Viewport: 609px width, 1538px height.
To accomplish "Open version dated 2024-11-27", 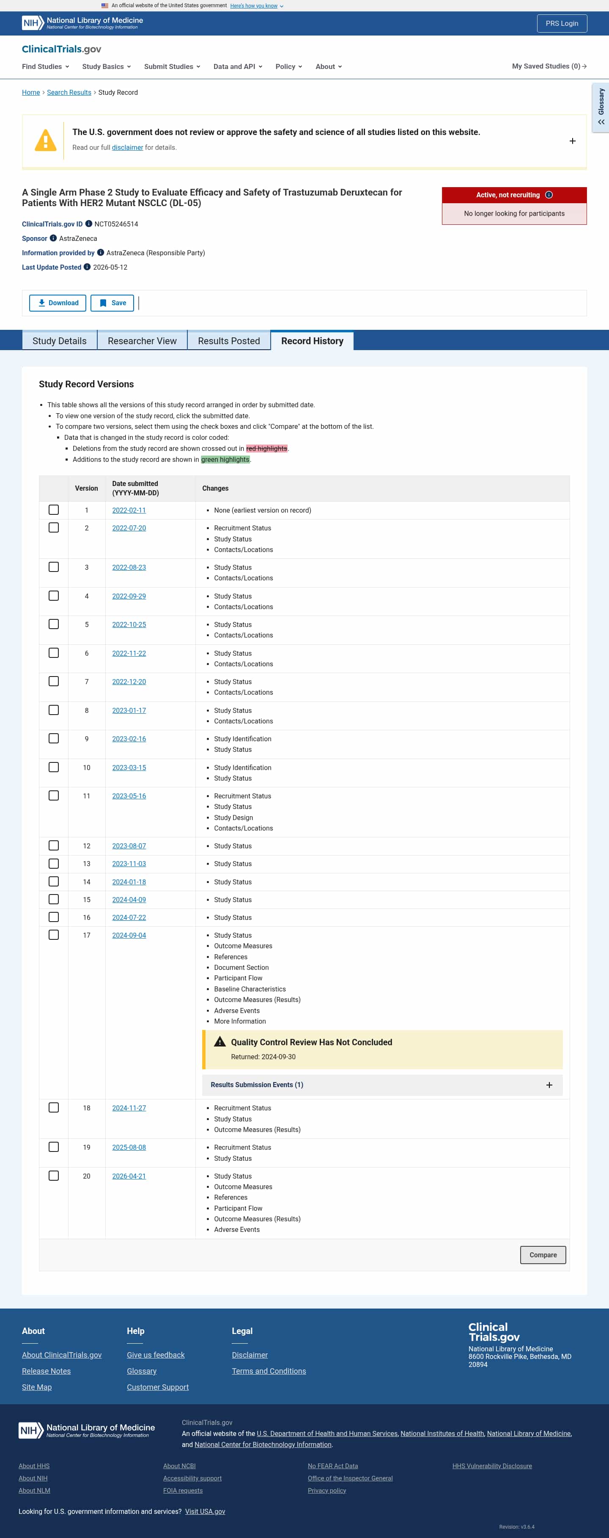I will click(129, 1107).
